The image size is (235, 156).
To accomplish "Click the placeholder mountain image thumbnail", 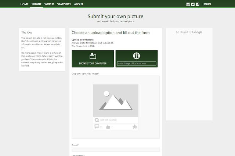I will (116, 100).
